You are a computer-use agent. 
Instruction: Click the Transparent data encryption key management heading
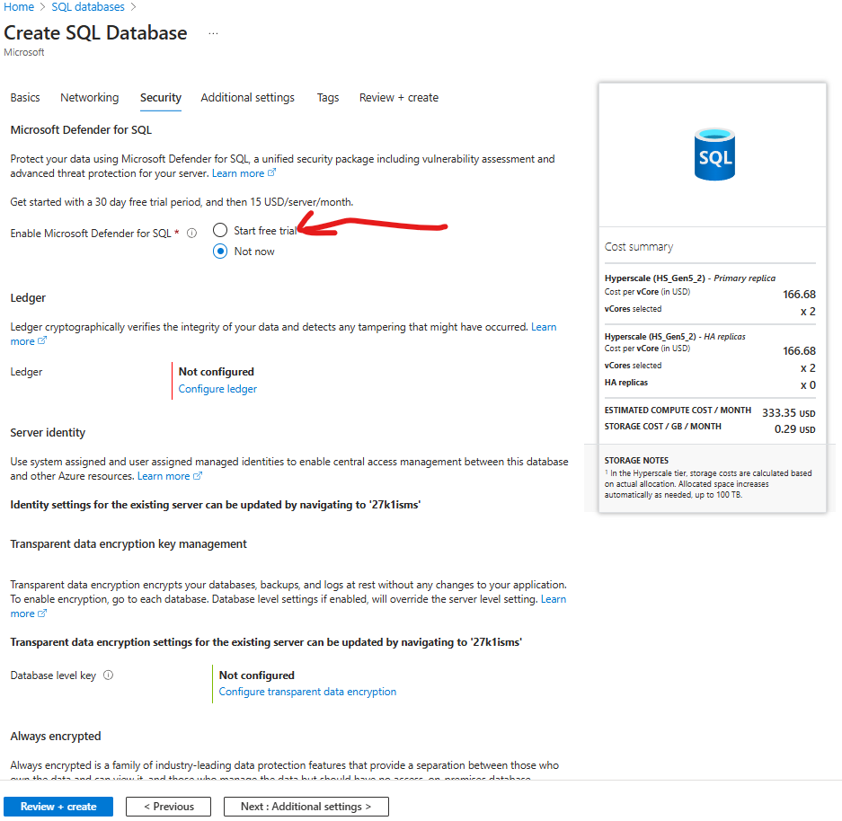[129, 544]
